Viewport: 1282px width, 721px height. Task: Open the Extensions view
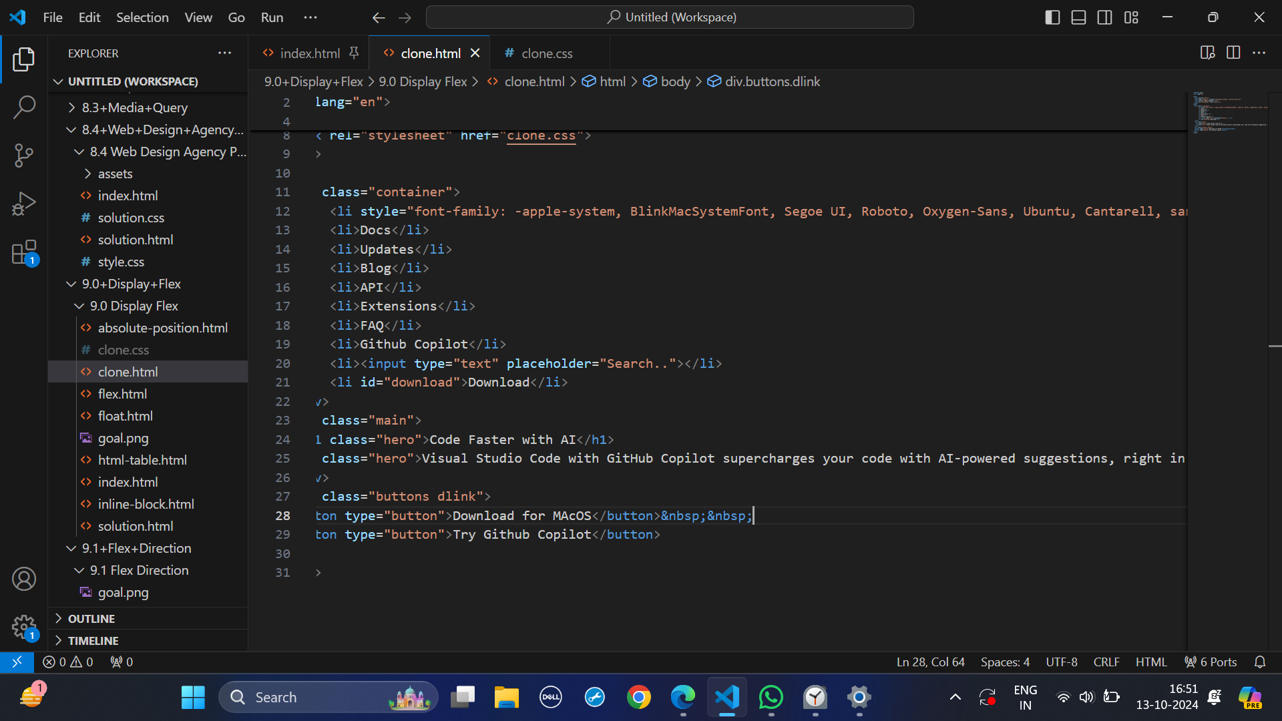tap(24, 252)
